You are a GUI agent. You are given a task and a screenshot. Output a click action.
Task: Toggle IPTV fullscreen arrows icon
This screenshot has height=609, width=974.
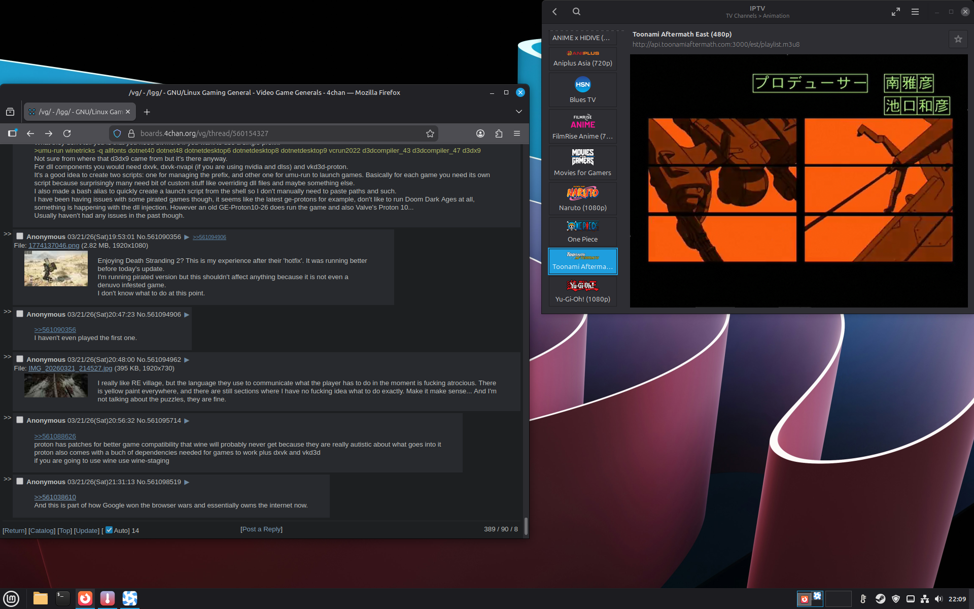click(x=895, y=12)
